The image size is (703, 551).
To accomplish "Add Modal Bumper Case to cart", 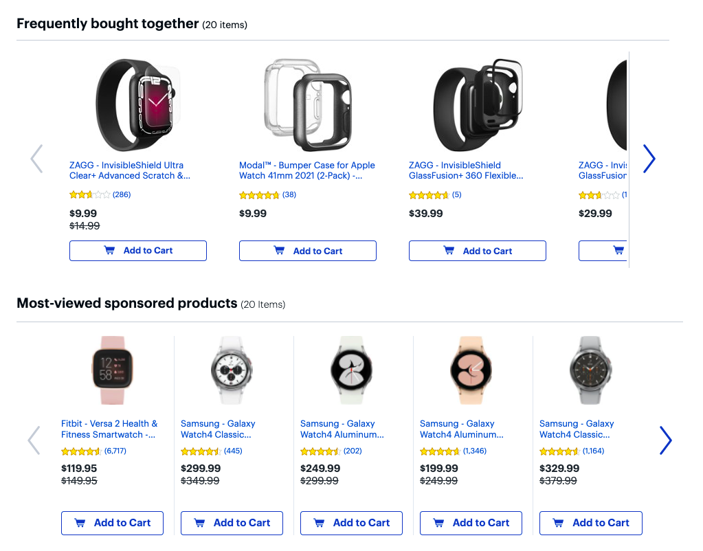I will (308, 251).
